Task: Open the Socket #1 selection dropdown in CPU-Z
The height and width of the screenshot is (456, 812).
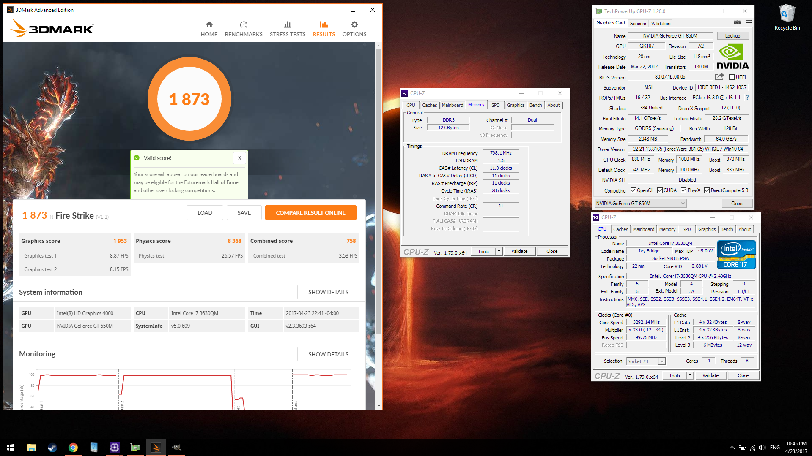Action: click(646, 361)
